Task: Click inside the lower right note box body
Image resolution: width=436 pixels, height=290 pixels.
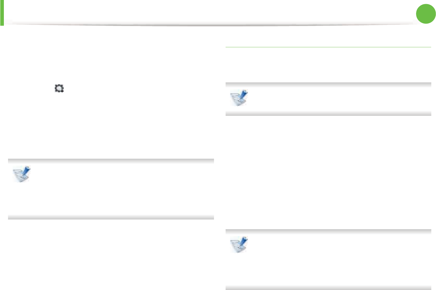Action: pos(337,260)
